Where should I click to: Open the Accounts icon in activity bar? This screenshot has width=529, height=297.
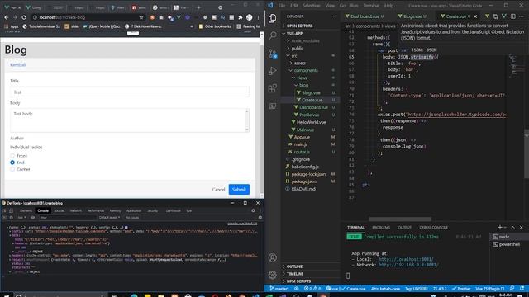click(x=273, y=257)
